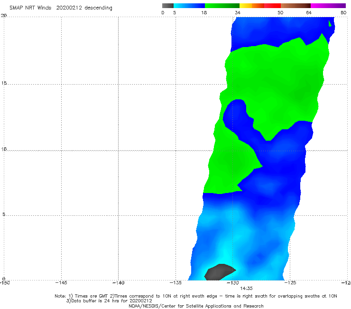
Task: Click the longitude axis label '-145'
Action: tap(61, 283)
